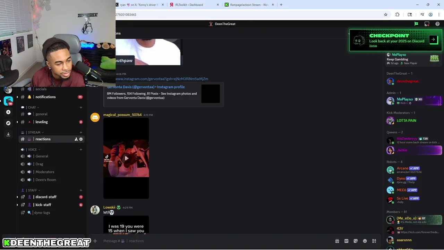Viewport: 444px width, 250px height.
Task: Open the dyno-logs channel
Action: coord(52,212)
